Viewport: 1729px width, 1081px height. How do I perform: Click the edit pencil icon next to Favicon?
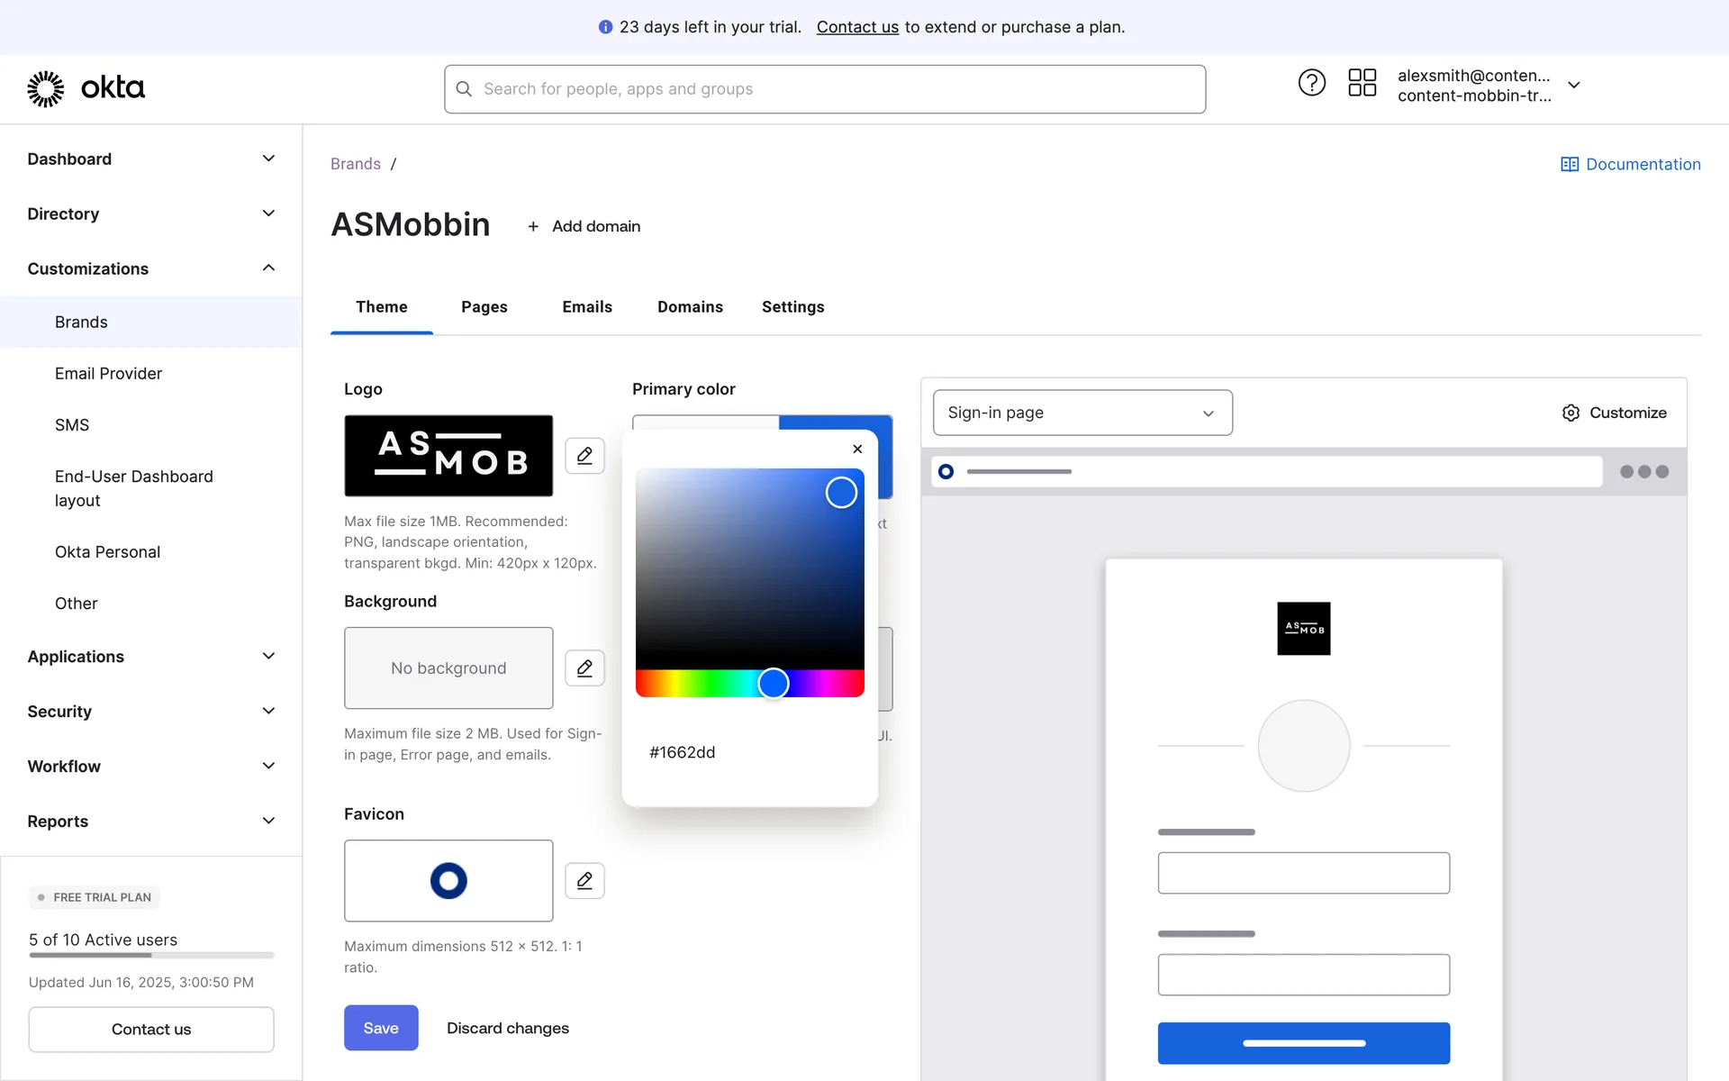[584, 881]
